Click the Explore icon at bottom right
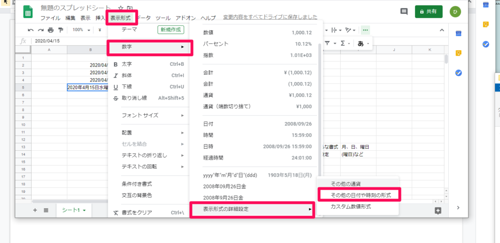Screen dimensions: 500x243 (x=437, y=210)
